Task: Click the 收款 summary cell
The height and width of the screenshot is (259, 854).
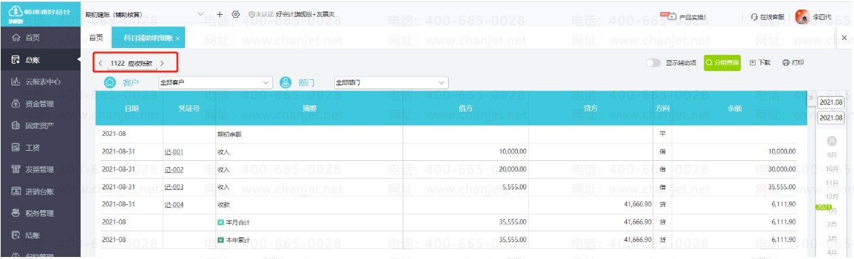Action: (x=224, y=204)
